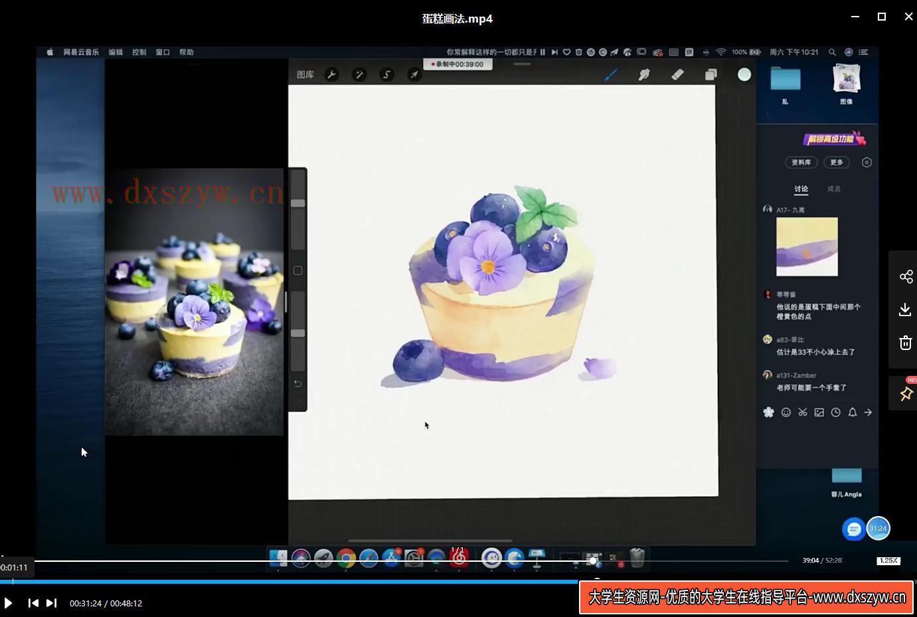Image resolution: width=917 pixels, height=617 pixels.
Task: Click comment 估计是33不小心涂上去了
Action: tap(816, 352)
